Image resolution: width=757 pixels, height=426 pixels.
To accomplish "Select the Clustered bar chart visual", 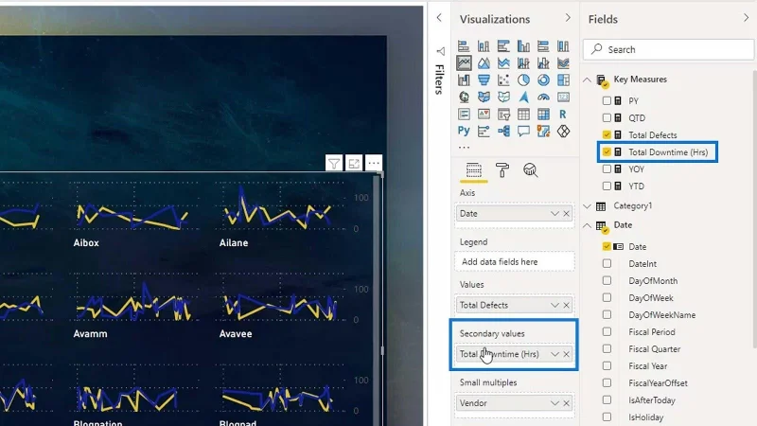I will [x=503, y=45].
